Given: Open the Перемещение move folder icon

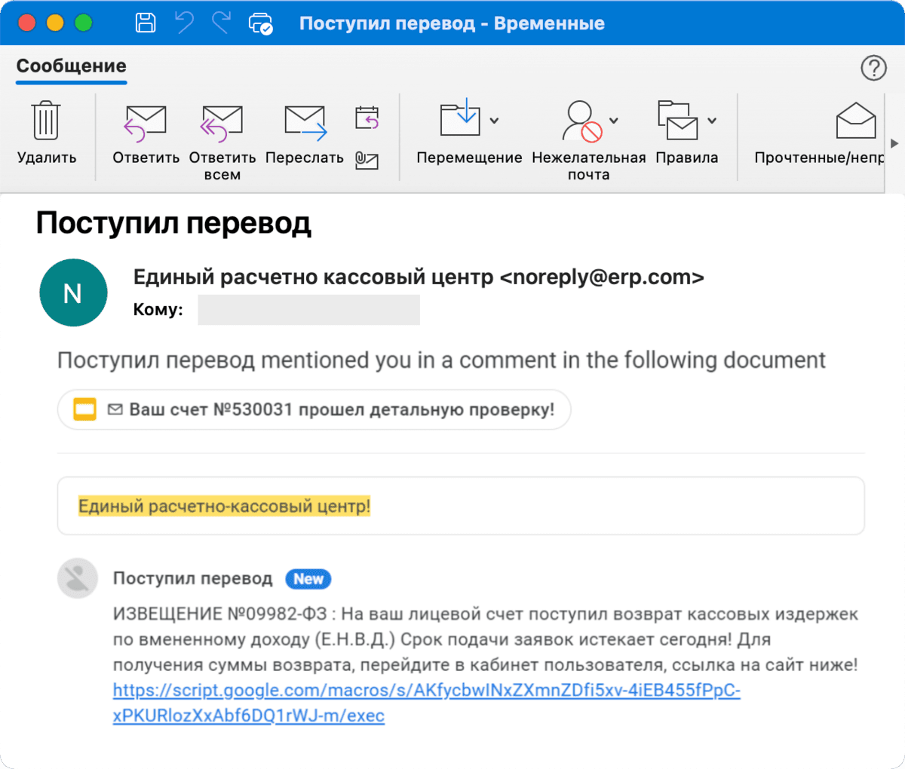Looking at the screenshot, I should click(461, 118).
